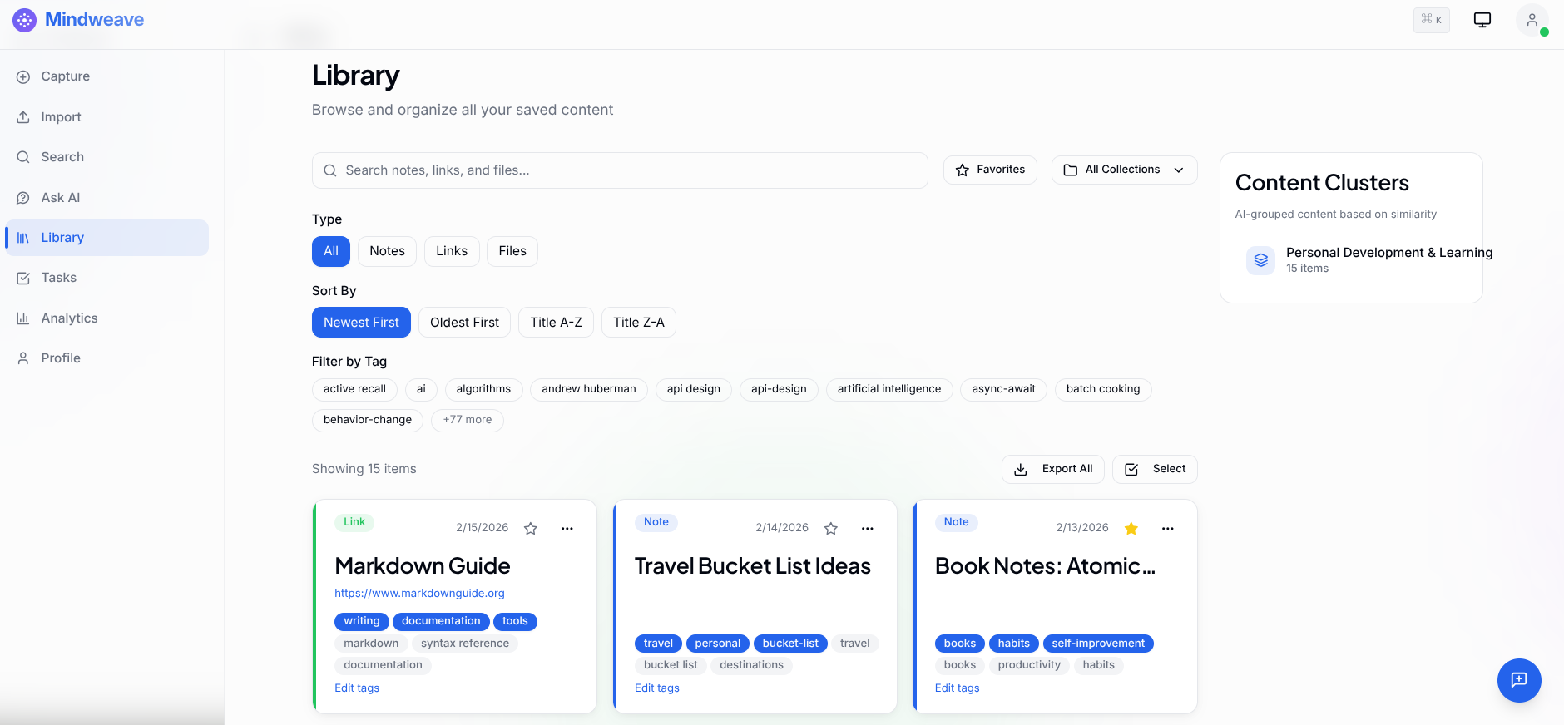Click the bucket-list blue tag
This screenshot has width=1564, height=725.
(790, 644)
